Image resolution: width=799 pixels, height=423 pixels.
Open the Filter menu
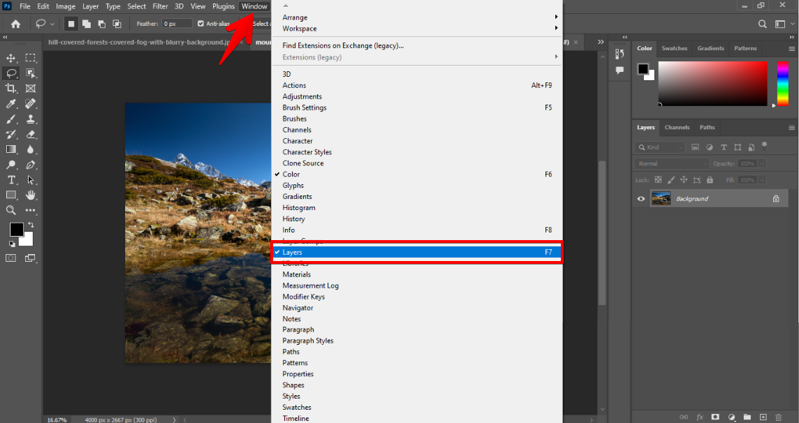pos(160,6)
